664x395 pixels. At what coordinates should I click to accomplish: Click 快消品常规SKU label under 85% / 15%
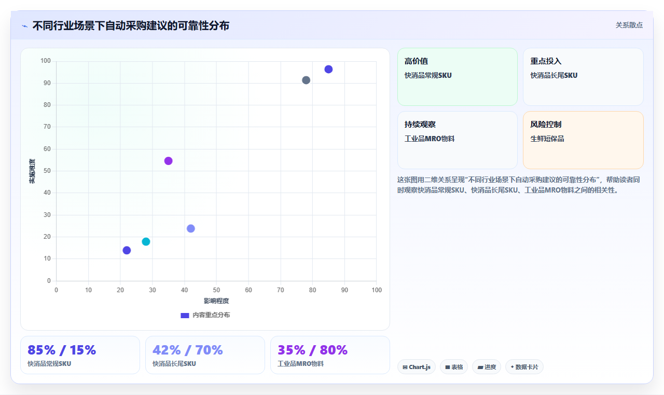(x=49, y=364)
